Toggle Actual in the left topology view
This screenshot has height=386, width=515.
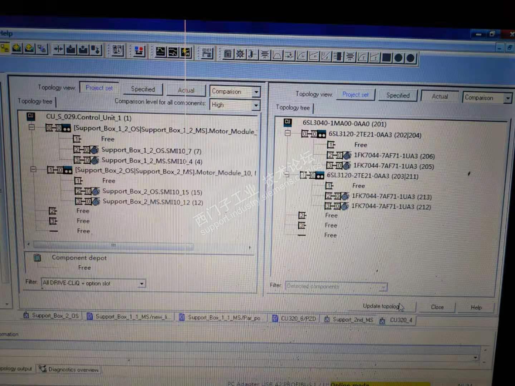coord(186,90)
